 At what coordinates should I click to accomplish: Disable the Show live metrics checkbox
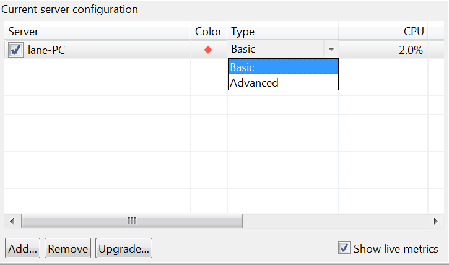(344, 248)
